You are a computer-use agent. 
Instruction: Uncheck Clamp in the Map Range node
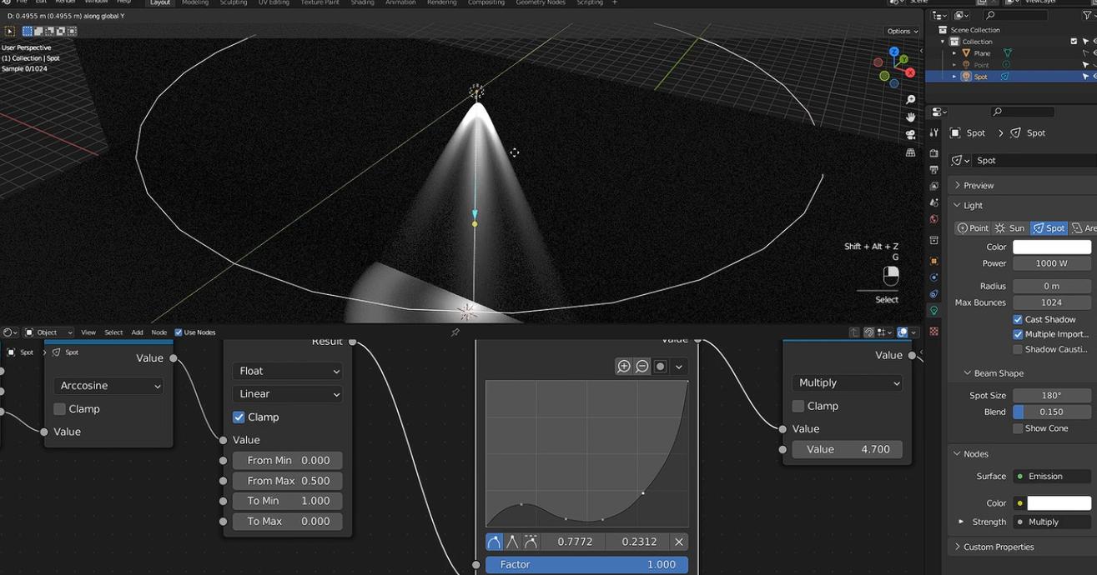(x=239, y=417)
